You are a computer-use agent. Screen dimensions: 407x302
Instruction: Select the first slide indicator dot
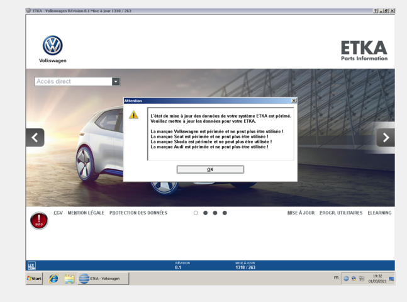pyautogui.click(x=196, y=213)
